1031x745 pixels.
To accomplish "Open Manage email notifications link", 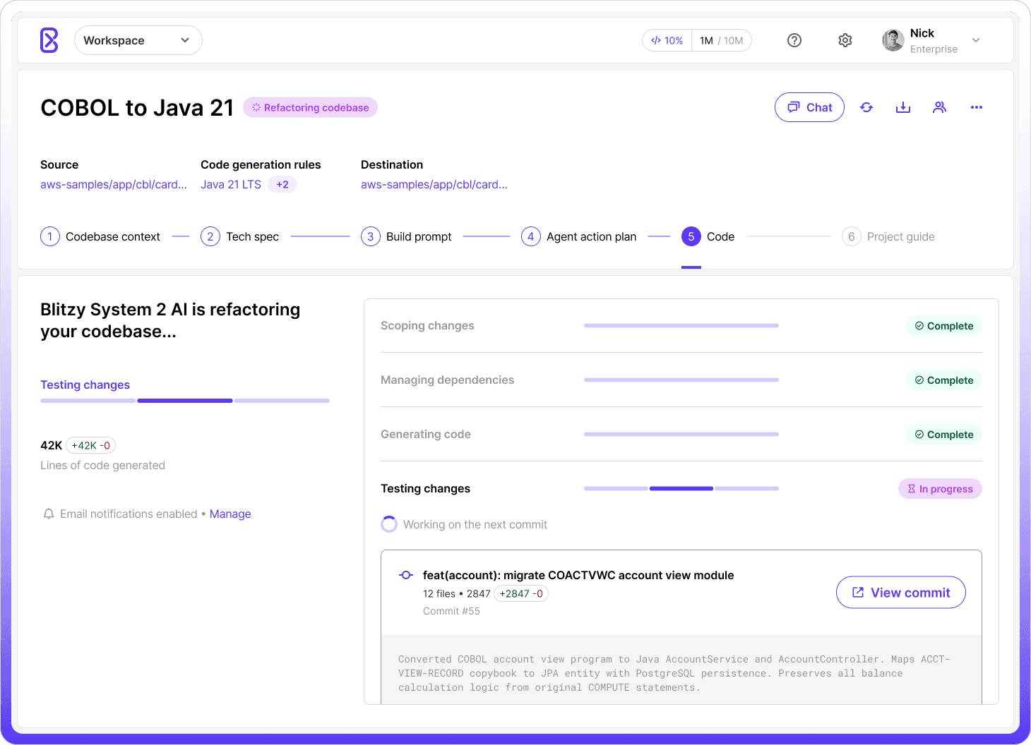I will pos(230,514).
